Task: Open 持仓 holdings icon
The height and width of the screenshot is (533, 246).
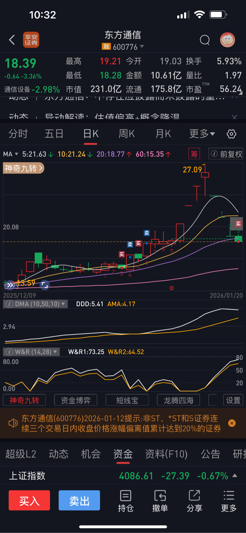Action: coord(126,501)
